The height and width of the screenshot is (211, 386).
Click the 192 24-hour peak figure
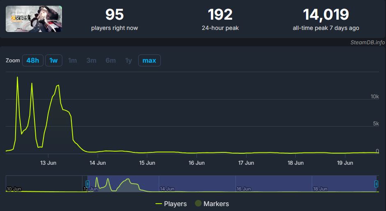[x=220, y=14]
